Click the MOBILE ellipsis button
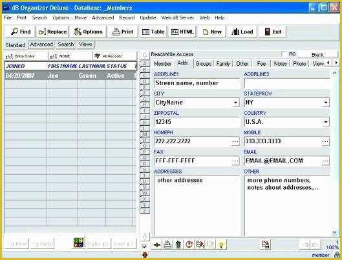The width and height of the screenshot is (342, 260). pos(325,141)
